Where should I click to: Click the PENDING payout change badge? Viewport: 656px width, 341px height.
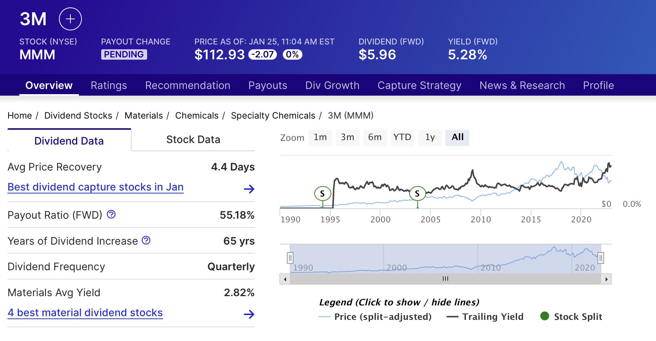124,54
